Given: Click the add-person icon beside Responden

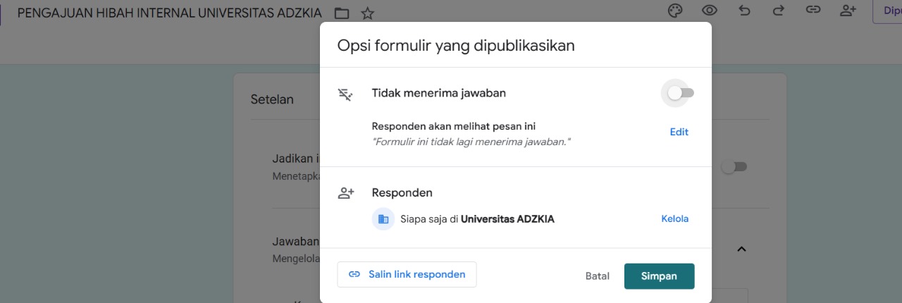Looking at the screenshot, I should (345, 192).
